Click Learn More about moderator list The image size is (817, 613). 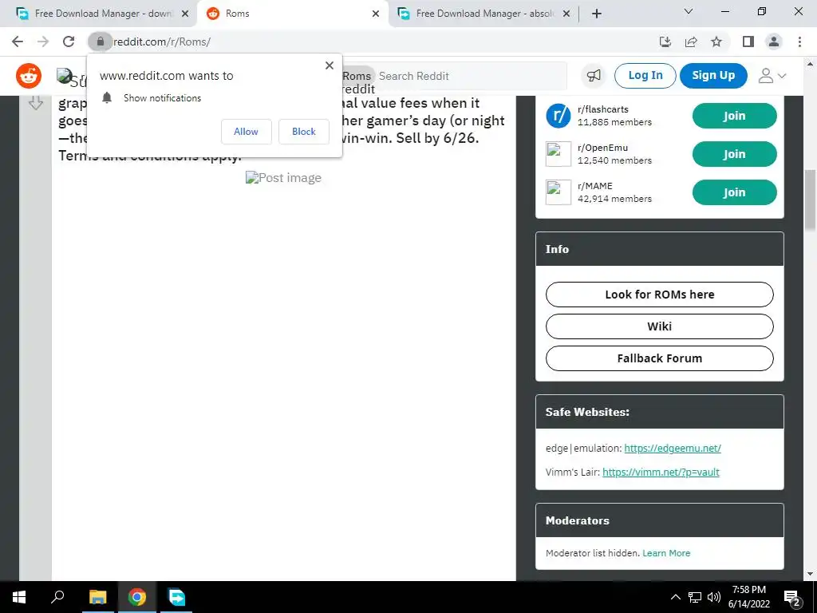[666, 553]
